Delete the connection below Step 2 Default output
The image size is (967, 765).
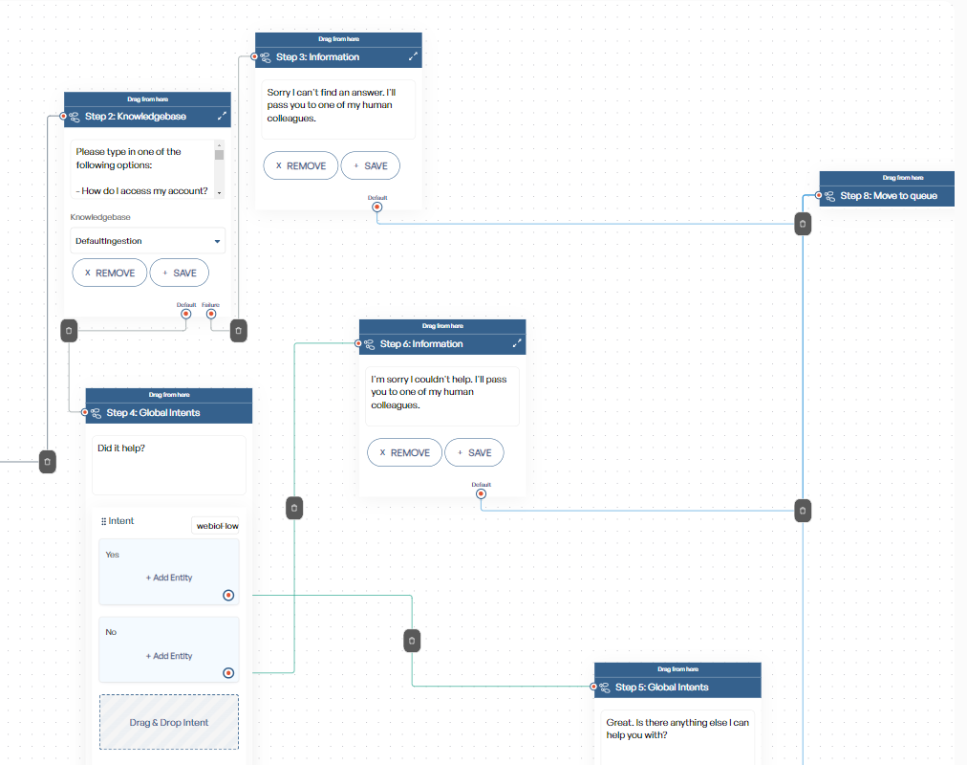(x=69, y=331)
